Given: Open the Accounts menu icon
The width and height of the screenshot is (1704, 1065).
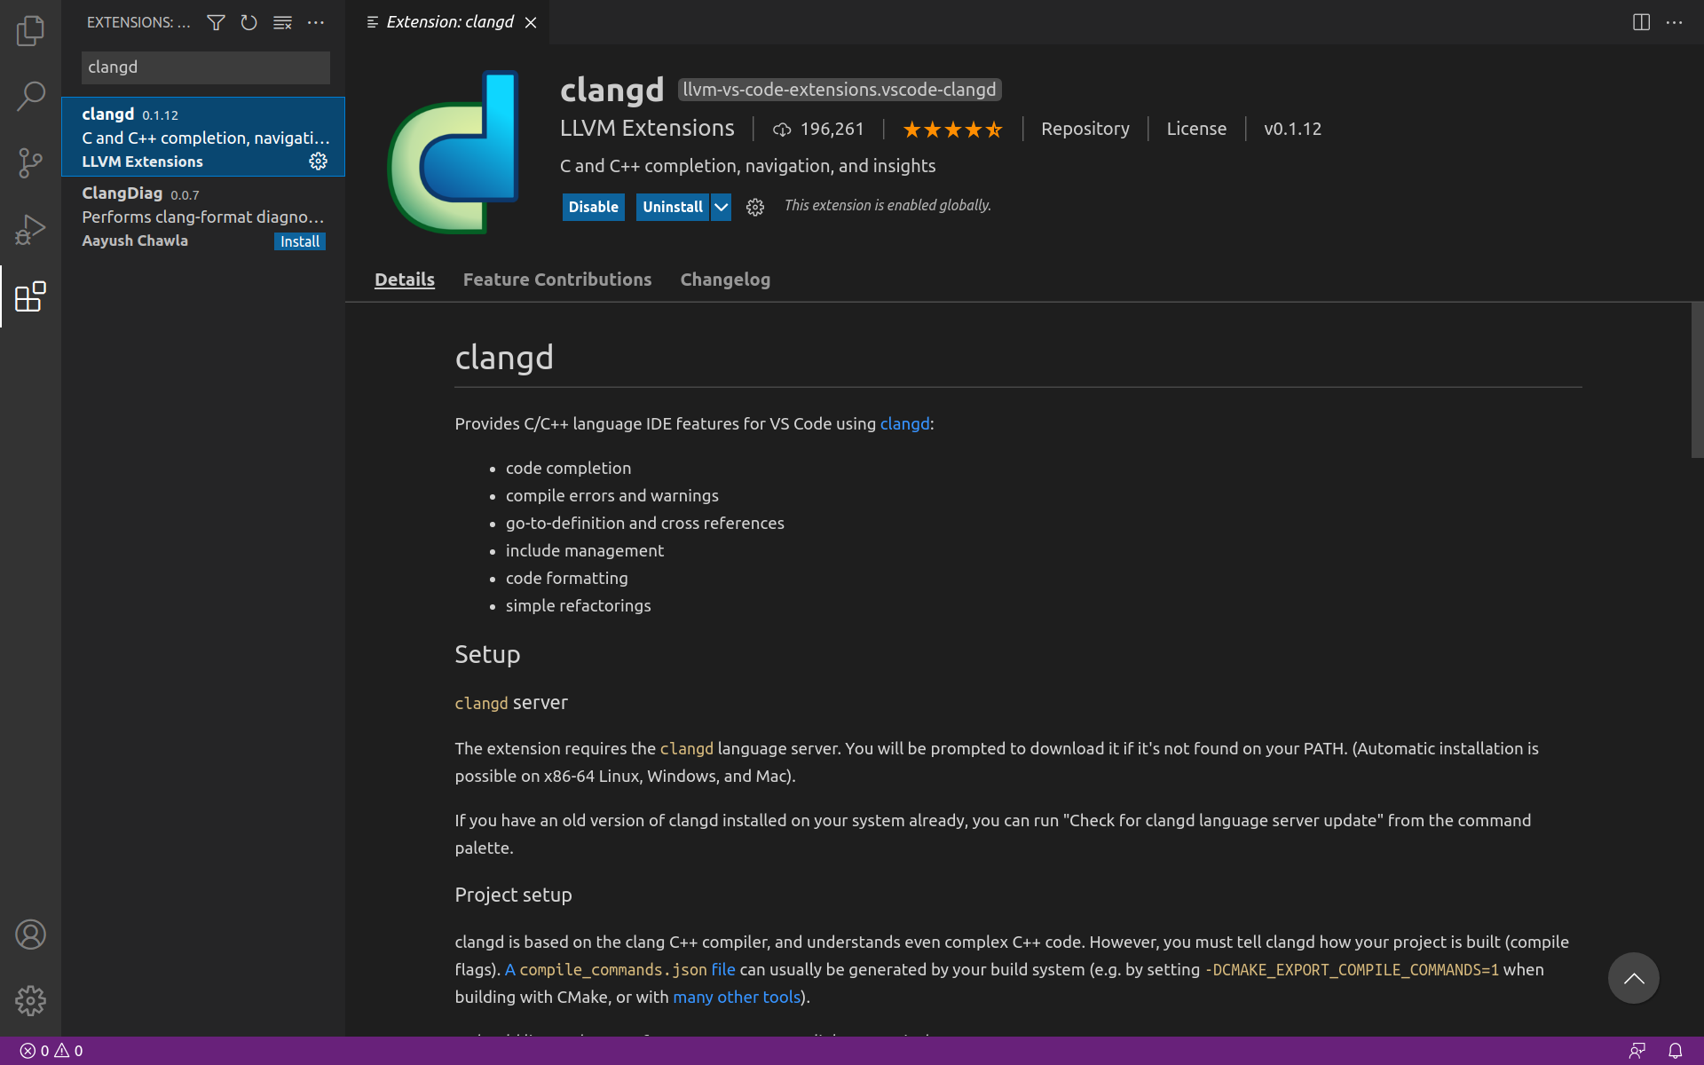Looking at the screenshot, I should (x=30, y=935).
